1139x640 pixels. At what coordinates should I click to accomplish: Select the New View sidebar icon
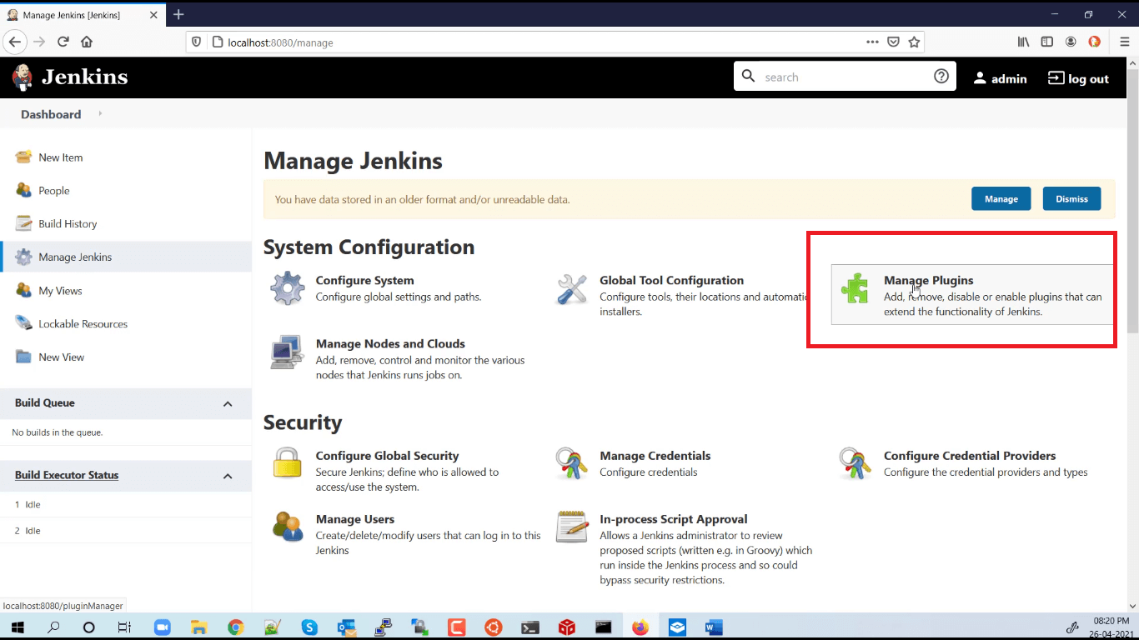coord(23,357)
